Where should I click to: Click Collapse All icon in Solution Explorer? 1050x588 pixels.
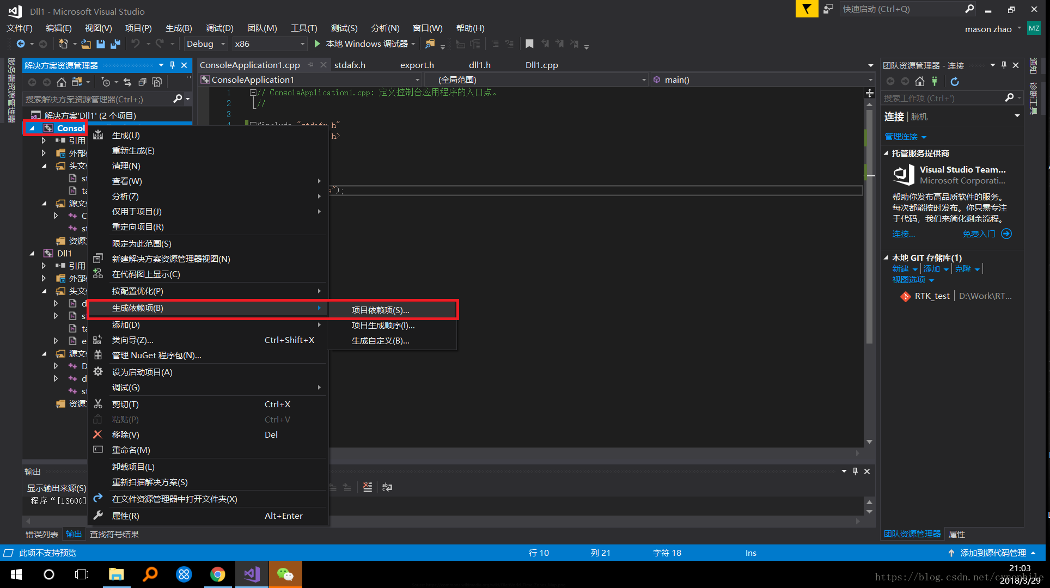click(x=142, y=82)
